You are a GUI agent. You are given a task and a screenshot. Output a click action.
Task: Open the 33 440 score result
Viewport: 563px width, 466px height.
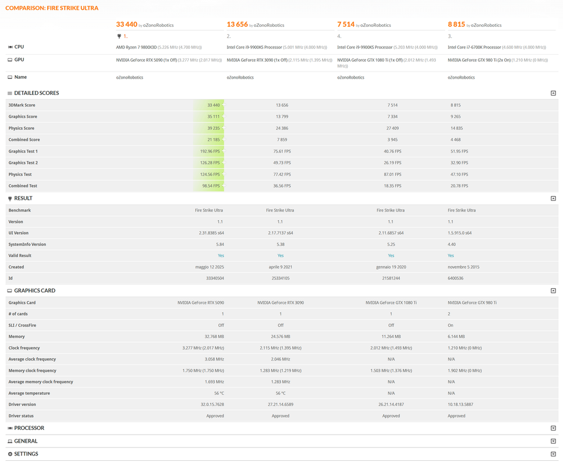pyautogui.click(x=126, y=24)
